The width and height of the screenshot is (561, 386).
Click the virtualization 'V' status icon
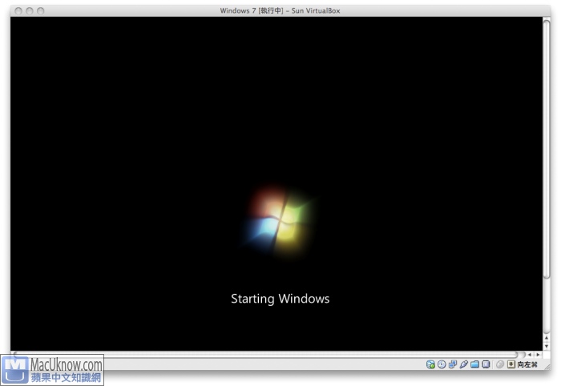coord(486,364)
